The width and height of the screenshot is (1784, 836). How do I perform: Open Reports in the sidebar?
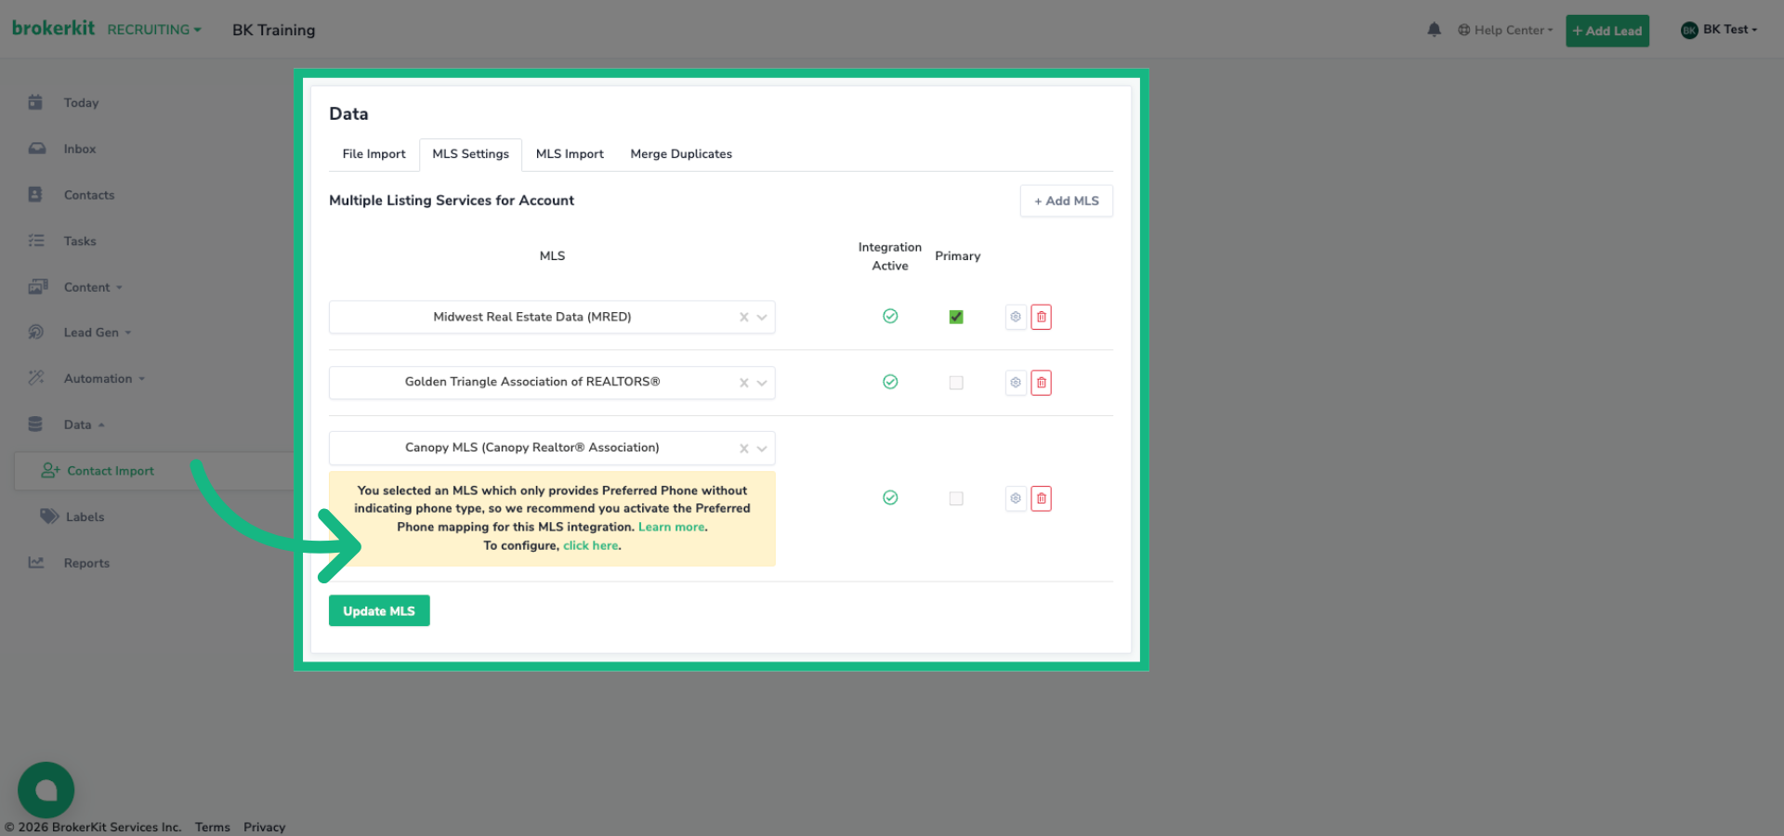[x=86, y=563]
